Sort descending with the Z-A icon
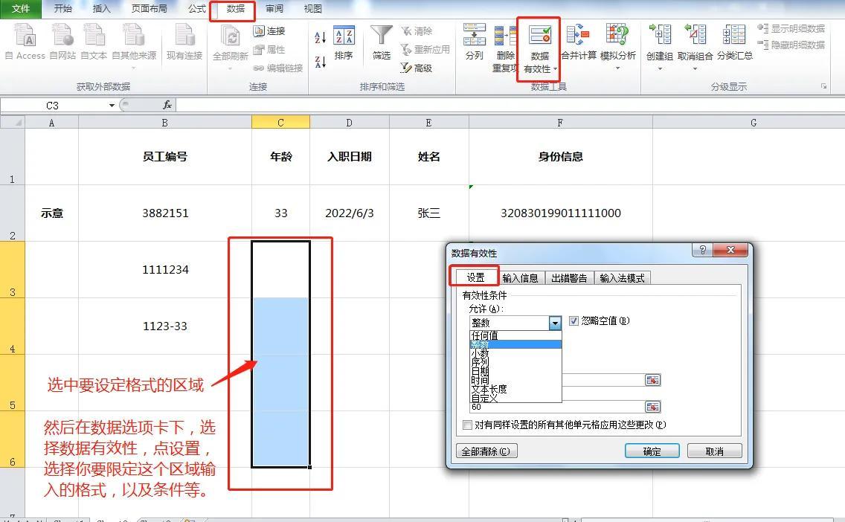The height and width of the screenshot is (522, 845). [320, 62]
